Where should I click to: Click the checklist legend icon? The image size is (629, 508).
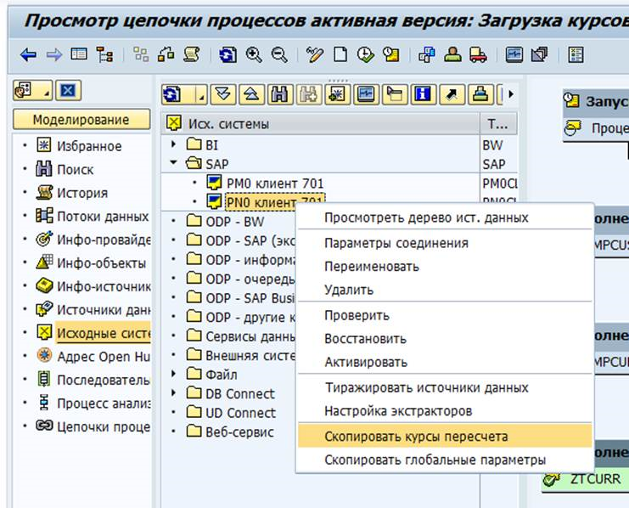(x=576, y=54)
